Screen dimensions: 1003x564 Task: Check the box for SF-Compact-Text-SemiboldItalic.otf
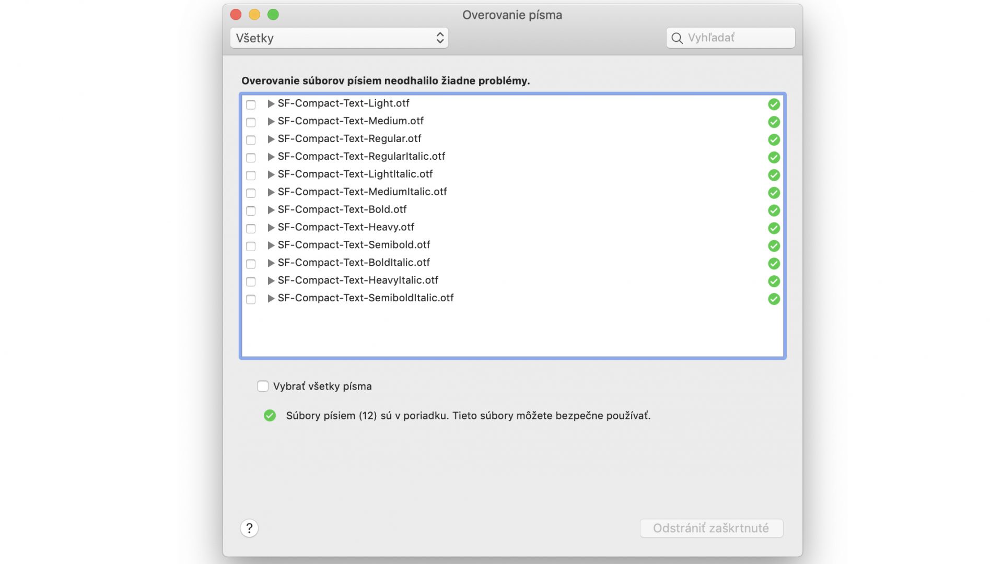coord(251,299)
